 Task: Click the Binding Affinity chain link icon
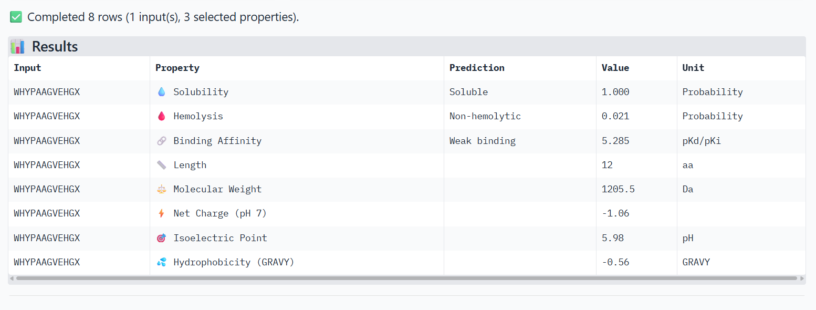163,140
